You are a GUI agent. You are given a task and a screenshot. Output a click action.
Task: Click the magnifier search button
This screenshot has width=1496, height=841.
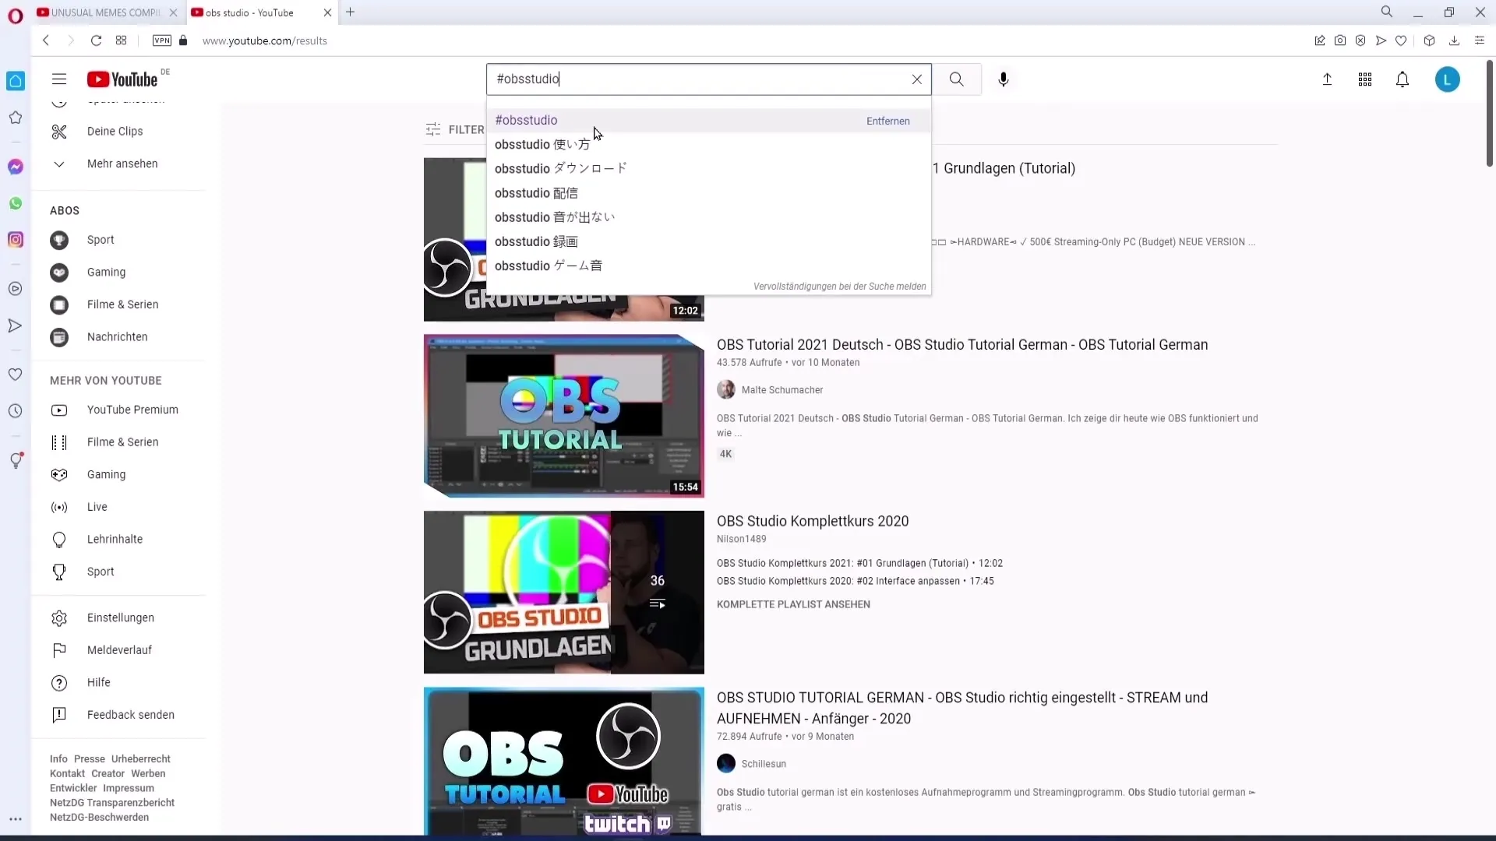click(956, 79)
